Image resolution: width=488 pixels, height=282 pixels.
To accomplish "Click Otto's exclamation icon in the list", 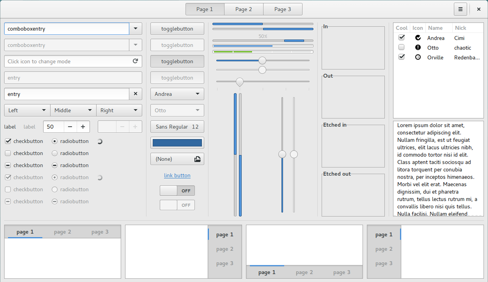I will pyautogui.click(x=417, y=48).
